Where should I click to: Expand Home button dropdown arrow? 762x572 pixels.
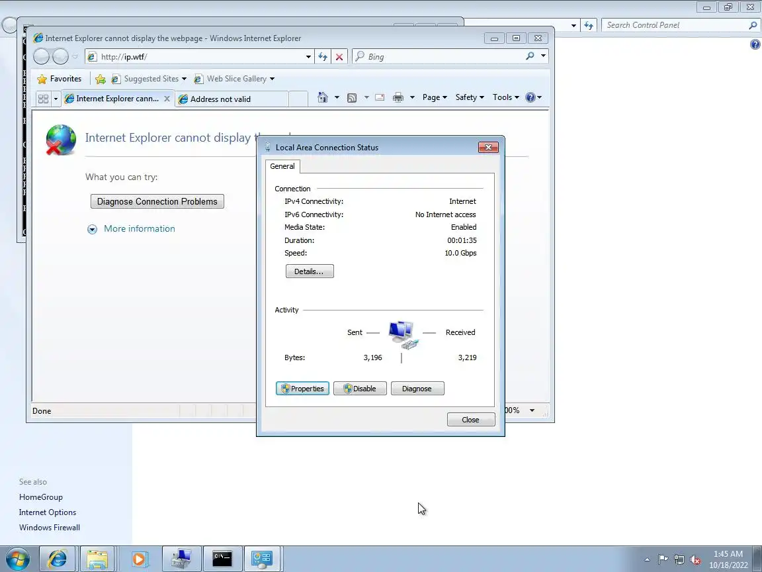point(337,97)
